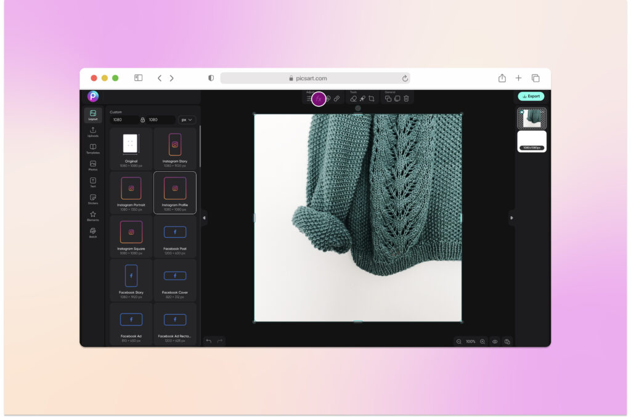Expand the right panel with its chevron
The height and width of the screenshot is (417, 631).
(511, 219)
